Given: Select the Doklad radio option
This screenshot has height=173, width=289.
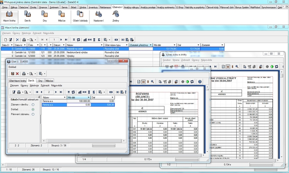Looking at the screenshot, I should 33,110.
